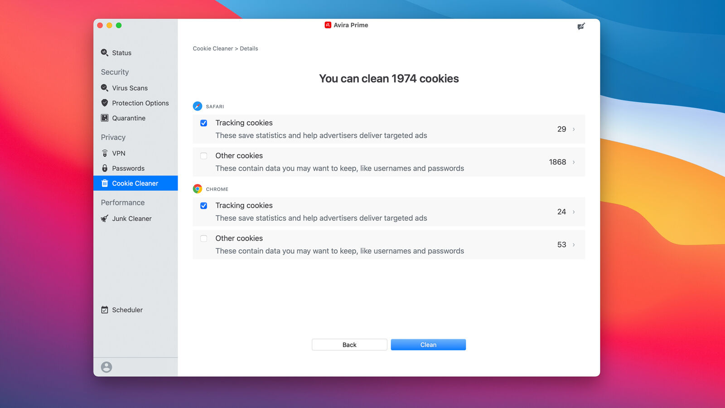Open the user account profile icon
This screenshot has height=408, width=725.
[x=106, y=367]
